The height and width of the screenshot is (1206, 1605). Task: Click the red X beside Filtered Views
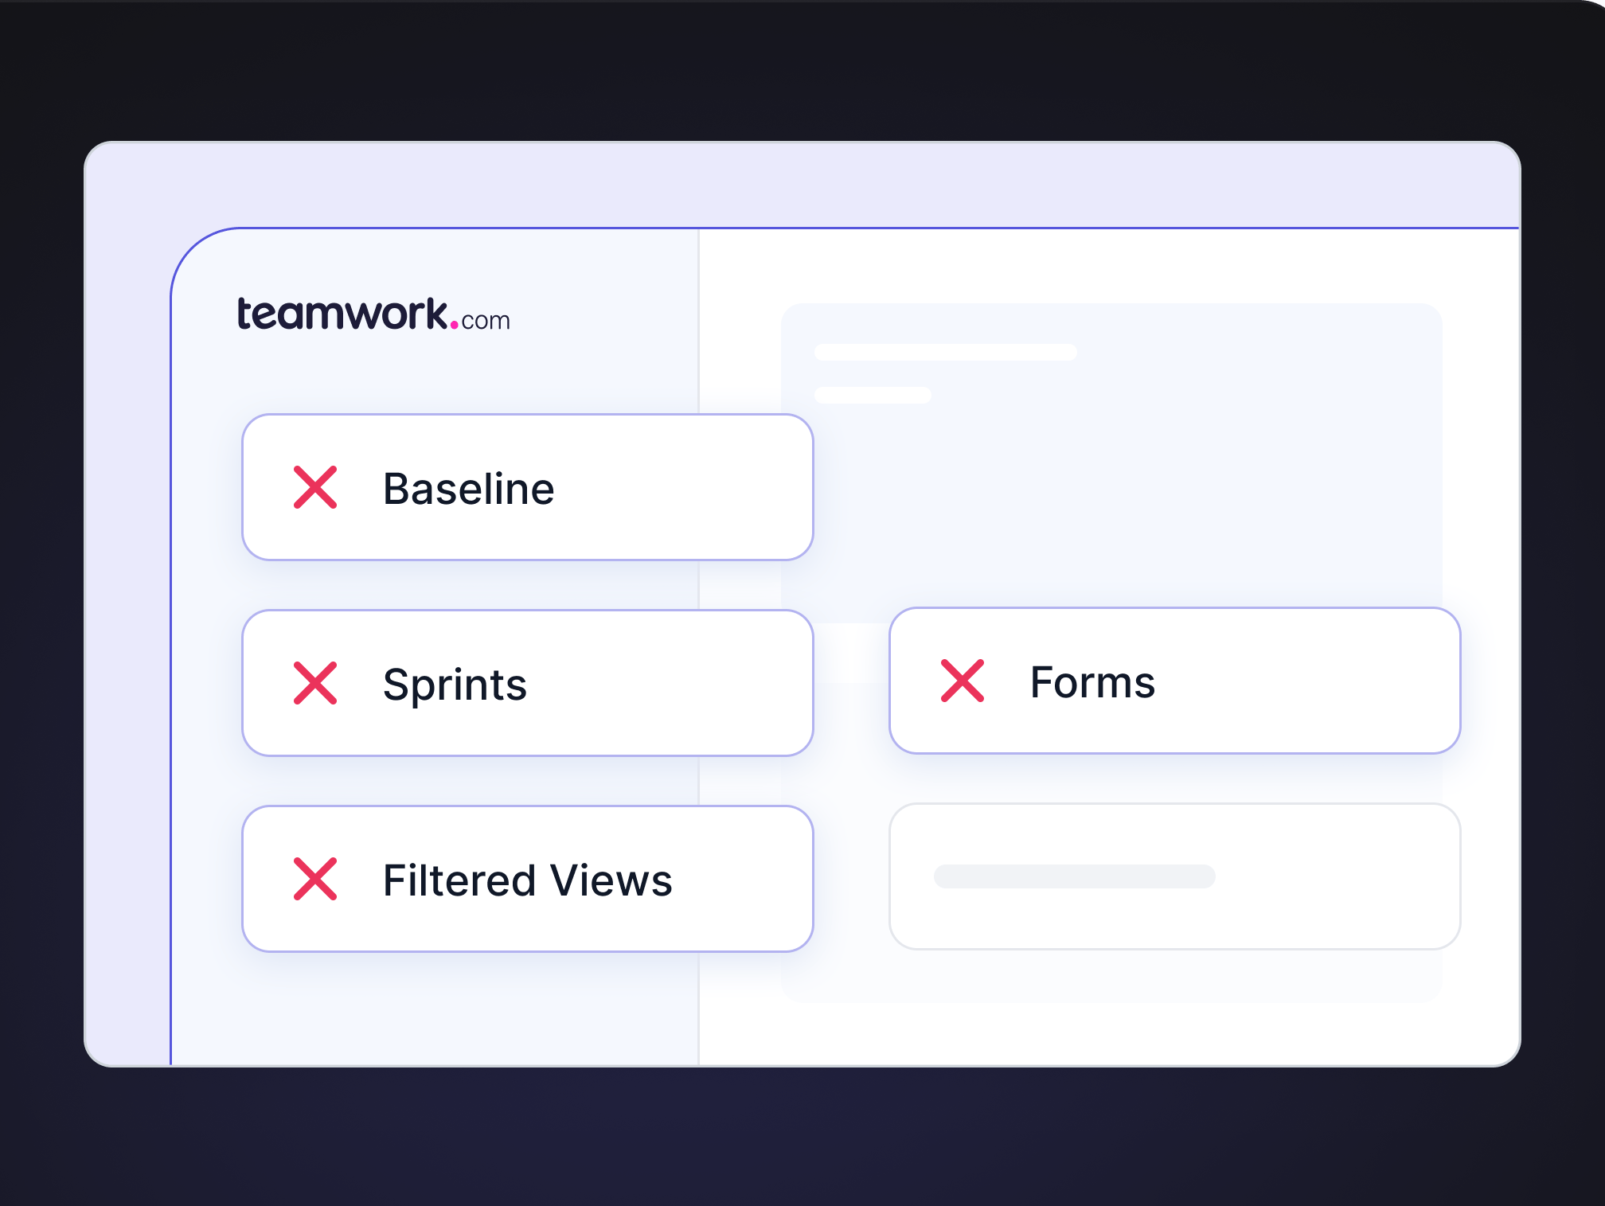315,879
